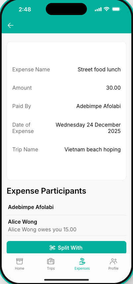The width and height of the screenshot is (133, 284).
Task: Click the Paid By Adebimpe Afolabi value
Action: (99, 106)
